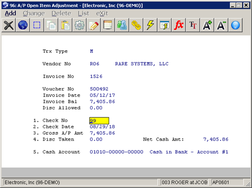Click the application icon in title bar
Screen dimensions: 252x188
coord(5,5)
